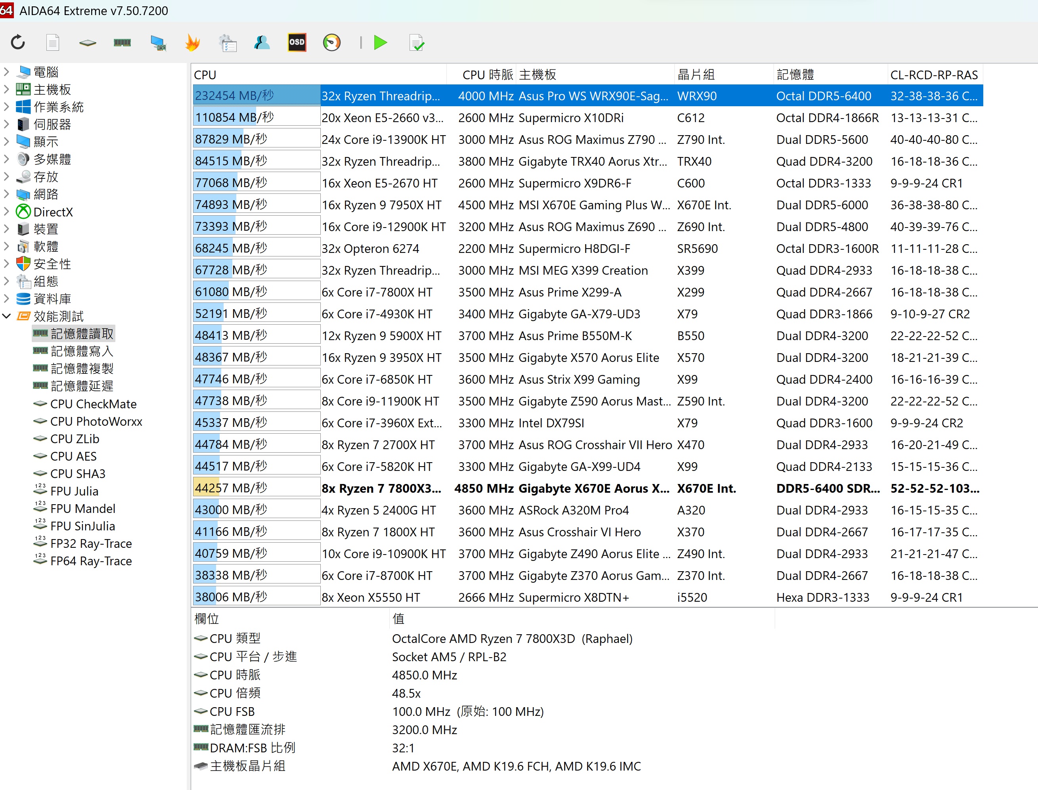Expand the 安全性 tree node

[x=7, y=264]
